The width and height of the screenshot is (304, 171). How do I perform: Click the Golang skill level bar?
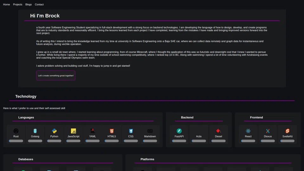tap(35, 141)
